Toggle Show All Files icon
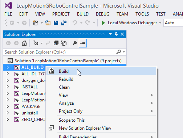The width and height of the screenshot is (183, 138). 64,43
